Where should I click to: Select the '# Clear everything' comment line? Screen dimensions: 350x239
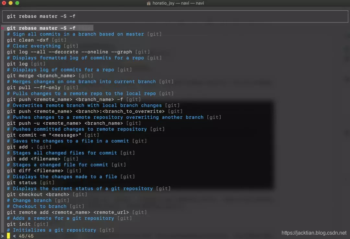point(42,46)
